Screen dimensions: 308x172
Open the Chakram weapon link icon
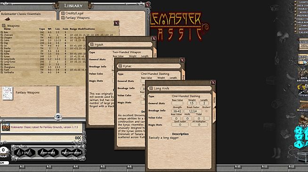[1, 35]
